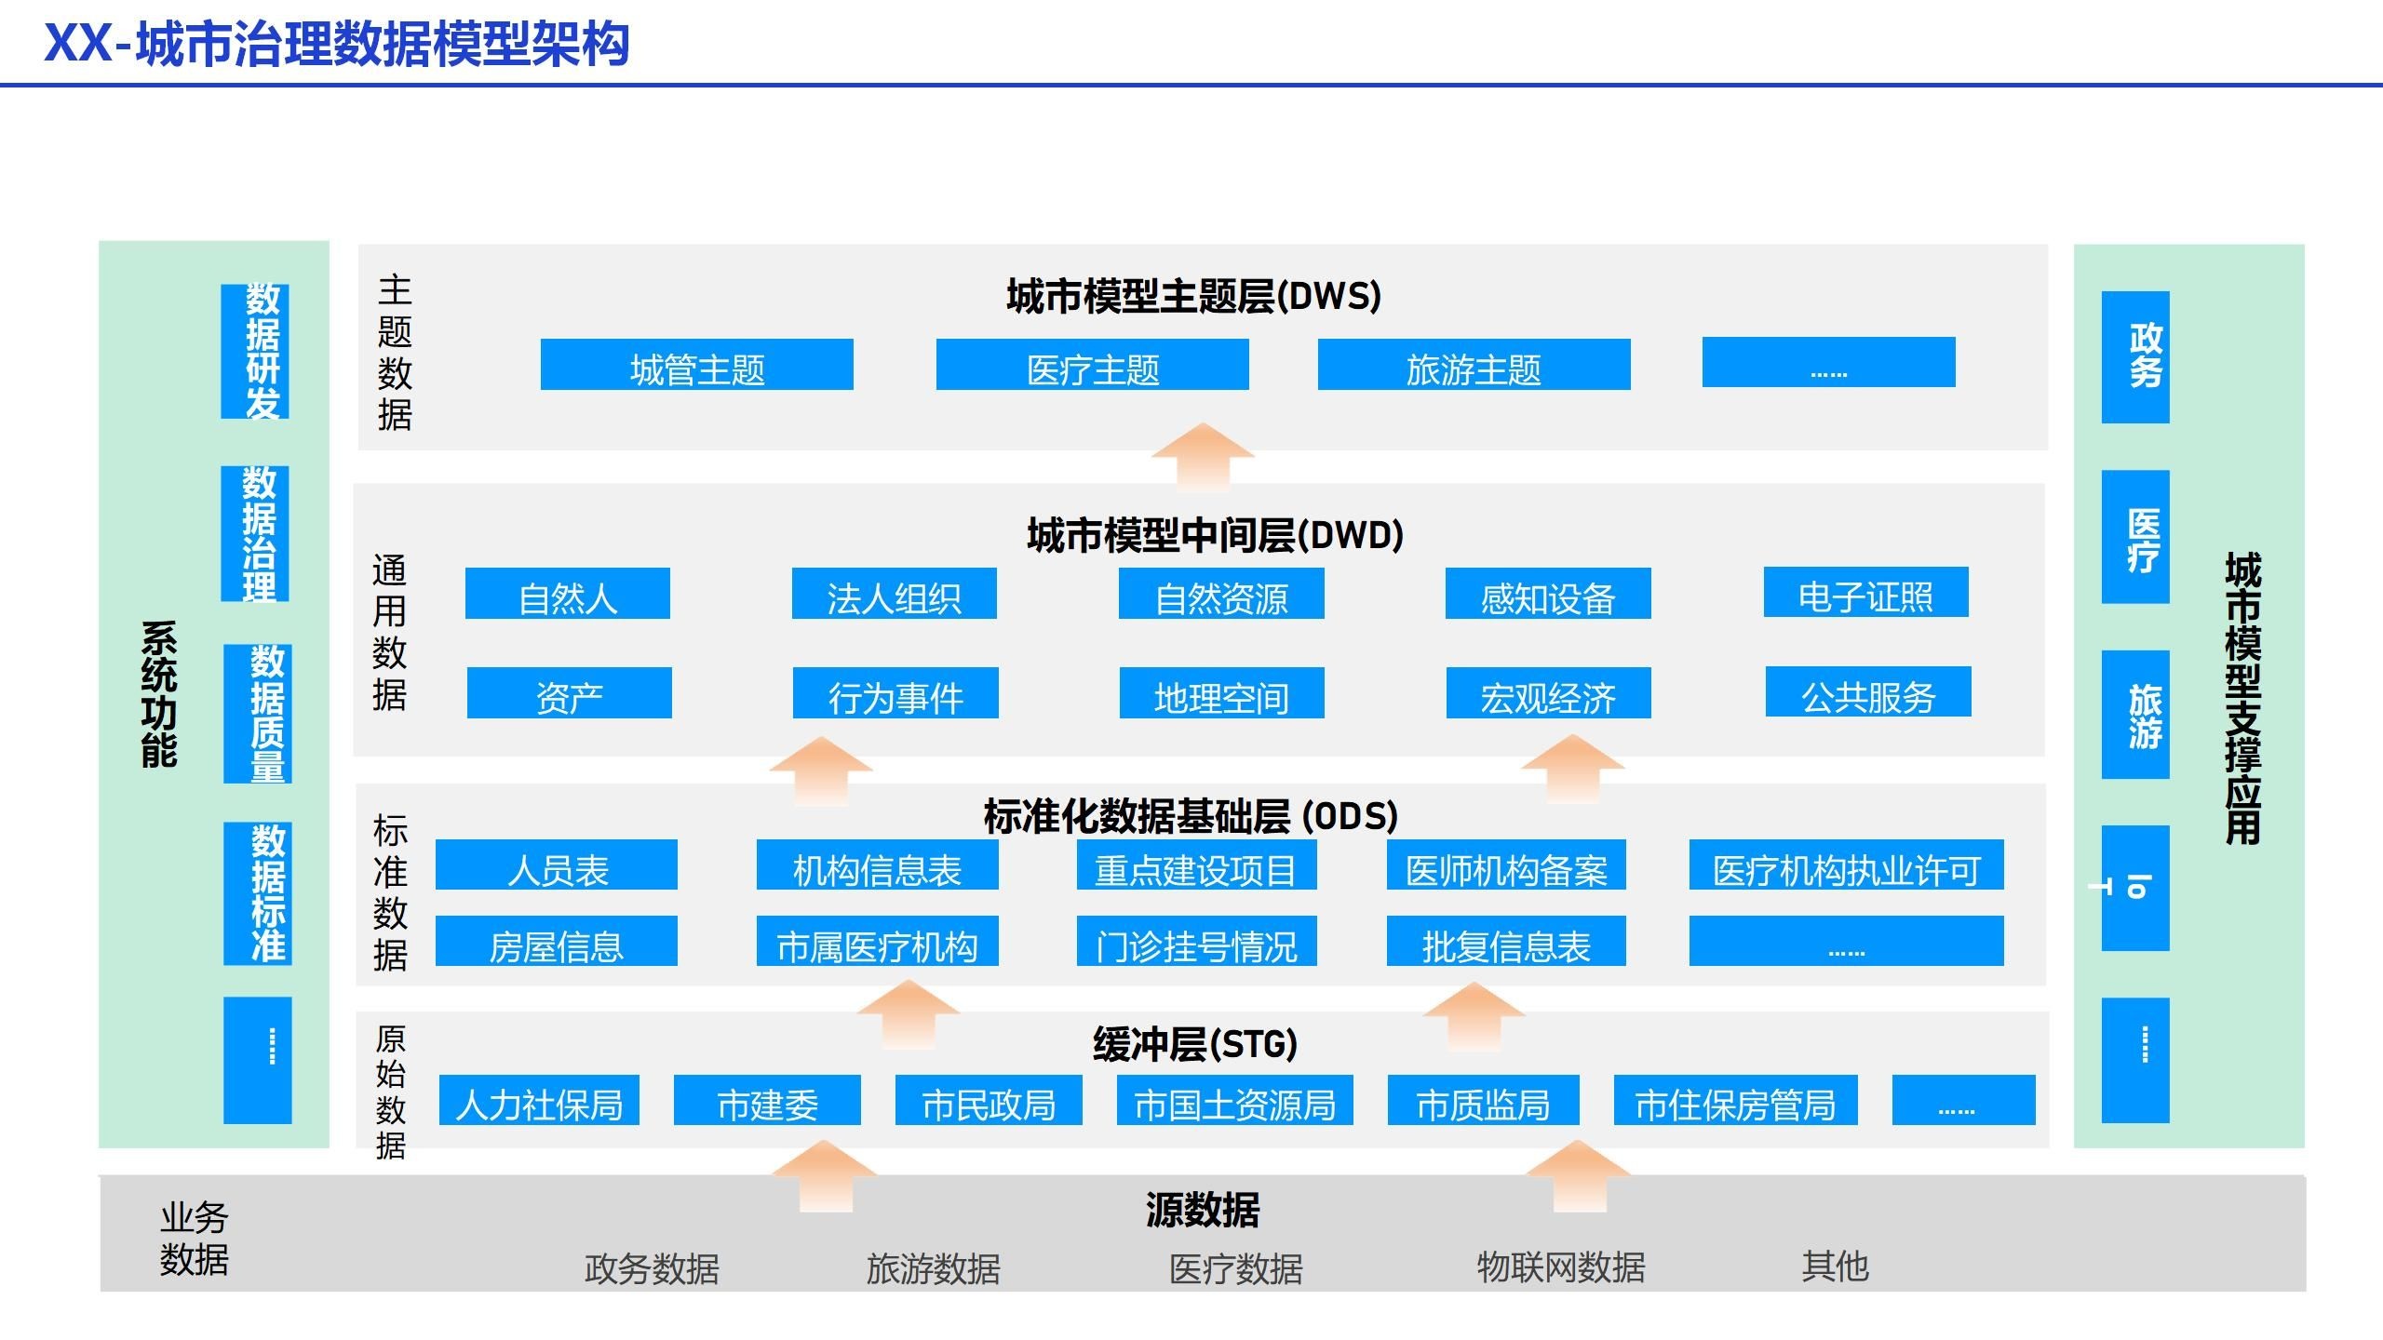Click 医疗机构执业许可 block
Screen dimensions: 2383x1340
coord(1846,865)
